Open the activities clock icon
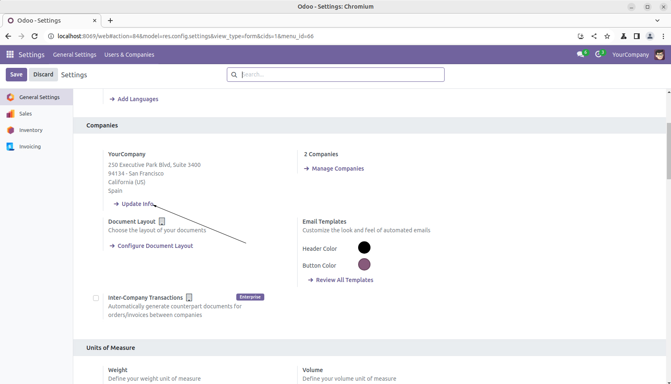 click(x=599, y=55)
